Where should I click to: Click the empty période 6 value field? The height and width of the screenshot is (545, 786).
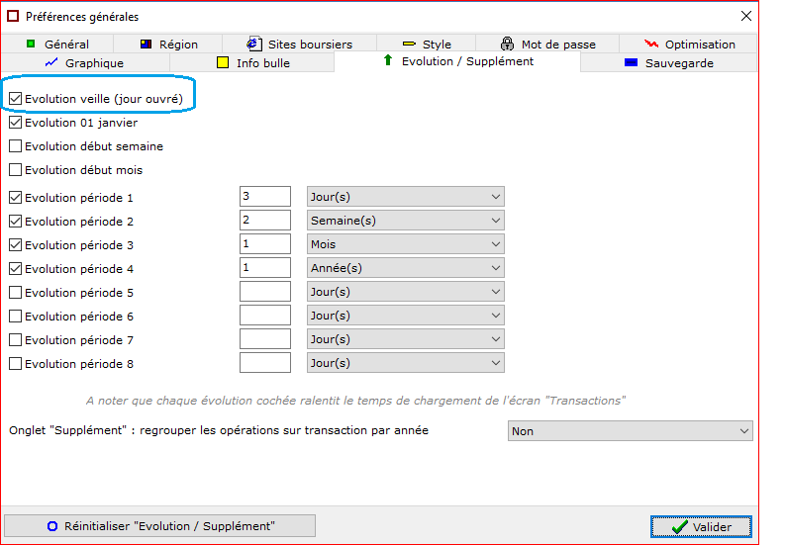(265, 316)
